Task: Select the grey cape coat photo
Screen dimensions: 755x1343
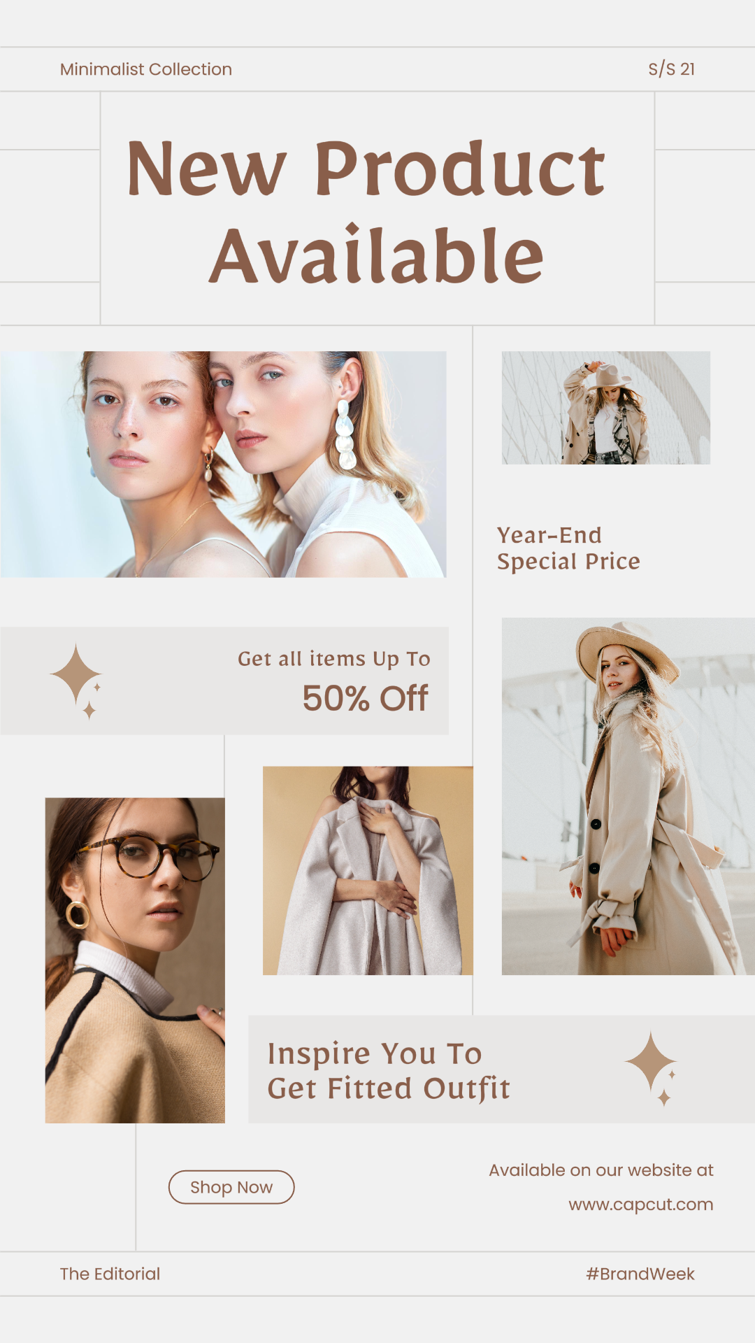Action: [368, 871]
